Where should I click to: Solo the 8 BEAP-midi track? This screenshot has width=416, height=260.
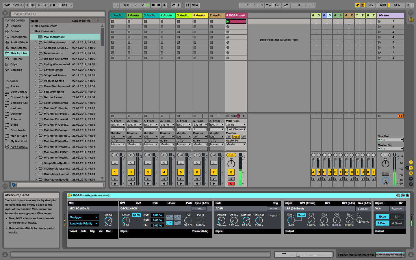[231, 179]
